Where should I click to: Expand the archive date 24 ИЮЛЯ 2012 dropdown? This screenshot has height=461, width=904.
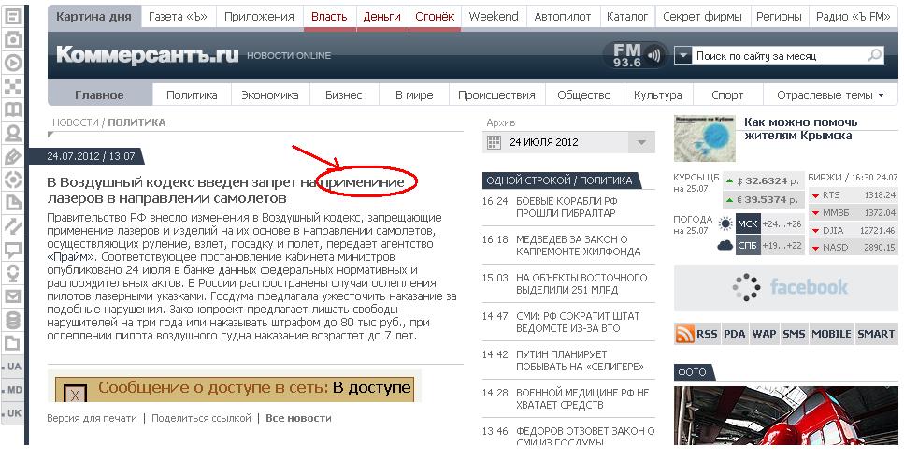[x=641, y=142]
